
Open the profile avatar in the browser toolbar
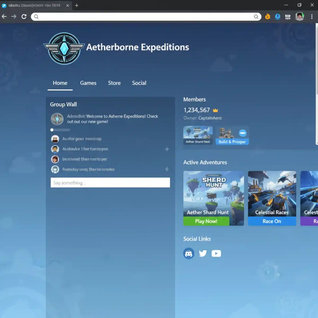pos(300,16)
